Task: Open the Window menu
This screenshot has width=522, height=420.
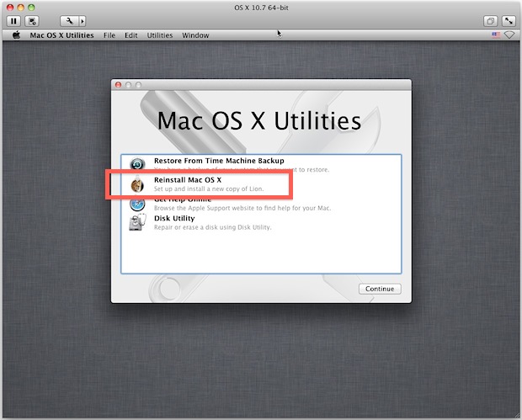Action: coord(195,35)
